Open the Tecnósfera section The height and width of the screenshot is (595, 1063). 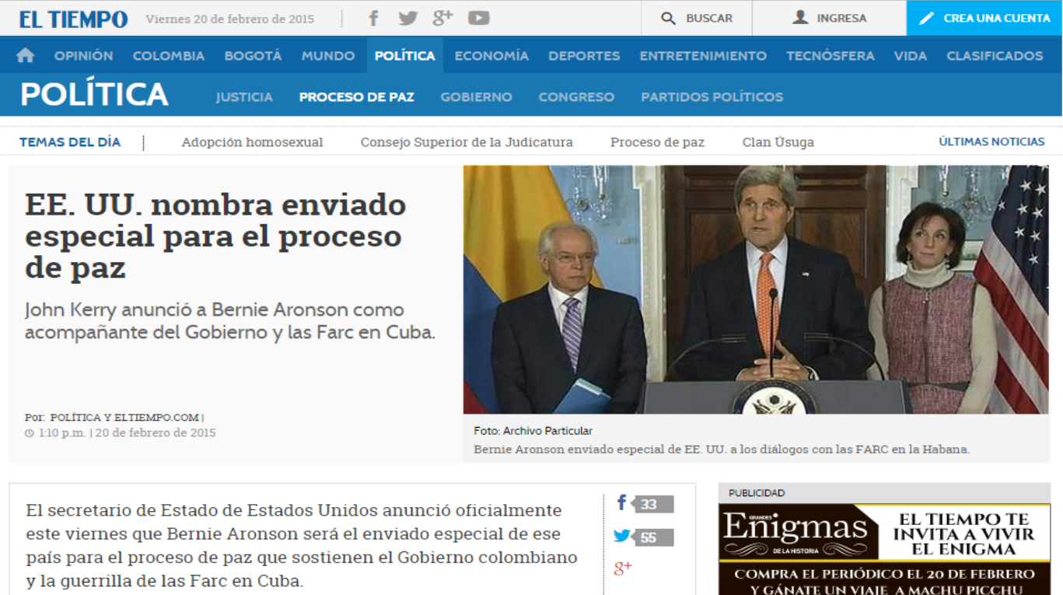coord(830,56)
